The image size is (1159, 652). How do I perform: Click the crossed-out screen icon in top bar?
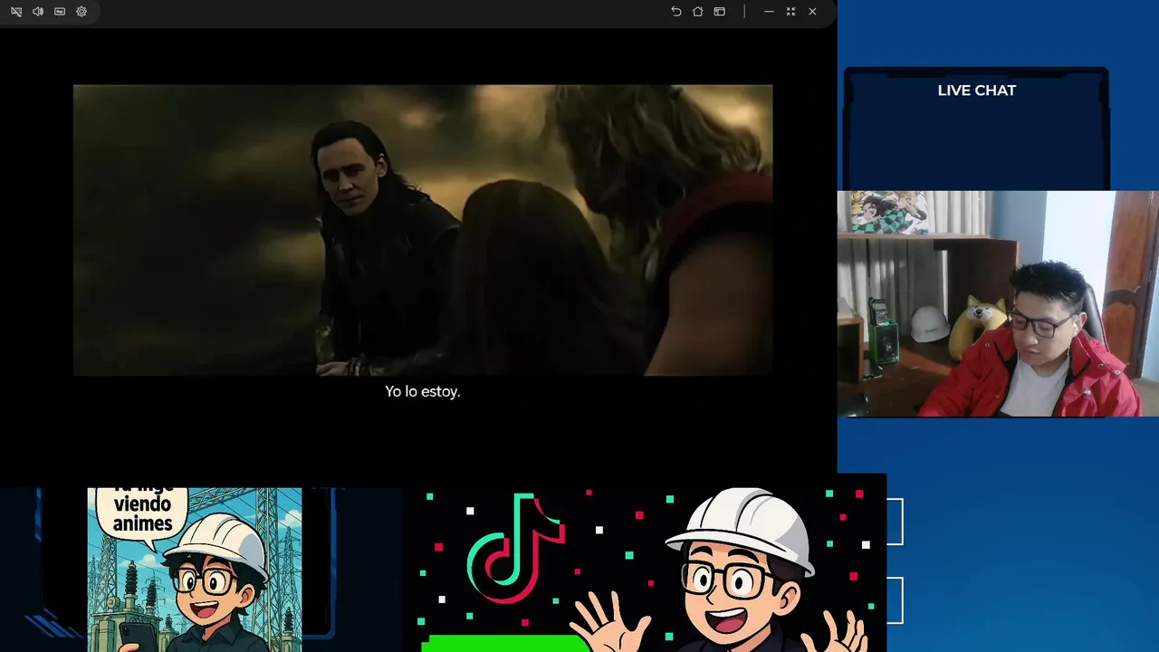point(16,12)
